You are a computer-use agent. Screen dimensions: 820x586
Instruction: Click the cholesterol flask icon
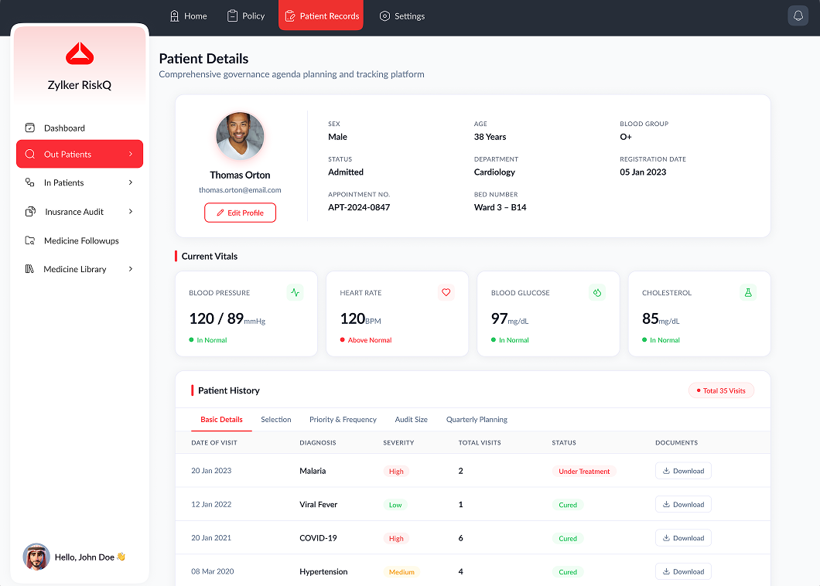pyautogui.click(x=748, y=293)
